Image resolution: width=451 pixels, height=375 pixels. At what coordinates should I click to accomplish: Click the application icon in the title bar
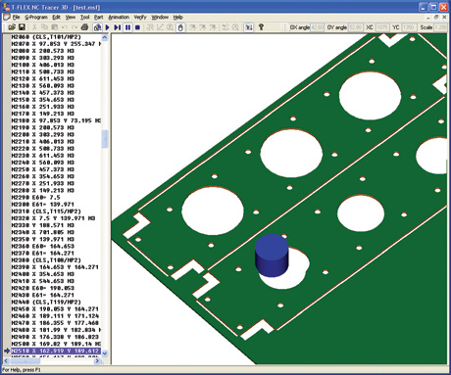6,7
